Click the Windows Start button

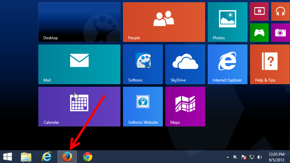tap(7, 157)
